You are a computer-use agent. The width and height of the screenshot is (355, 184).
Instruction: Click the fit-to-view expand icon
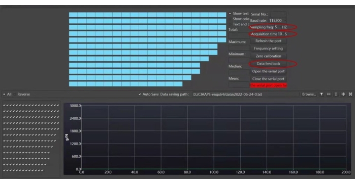pos(350,94)
